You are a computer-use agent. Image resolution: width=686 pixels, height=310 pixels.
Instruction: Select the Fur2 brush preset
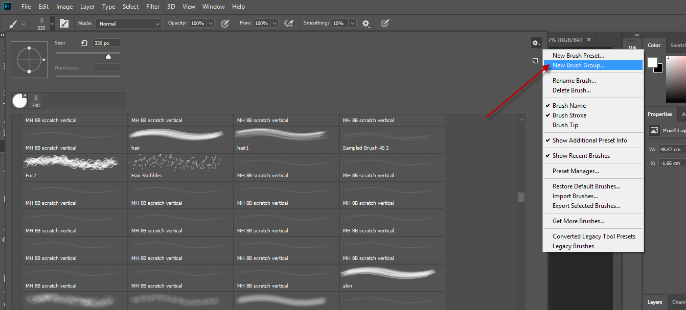75,168
